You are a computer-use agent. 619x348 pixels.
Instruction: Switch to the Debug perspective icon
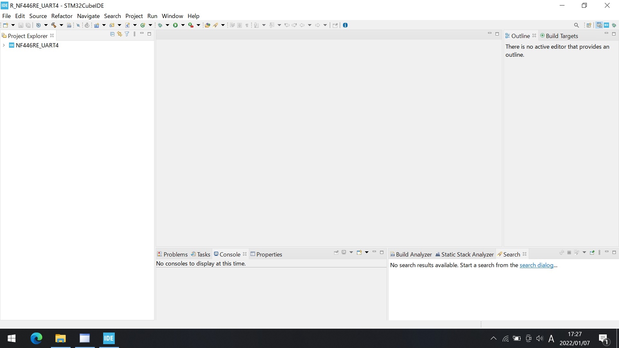[614, 25]
